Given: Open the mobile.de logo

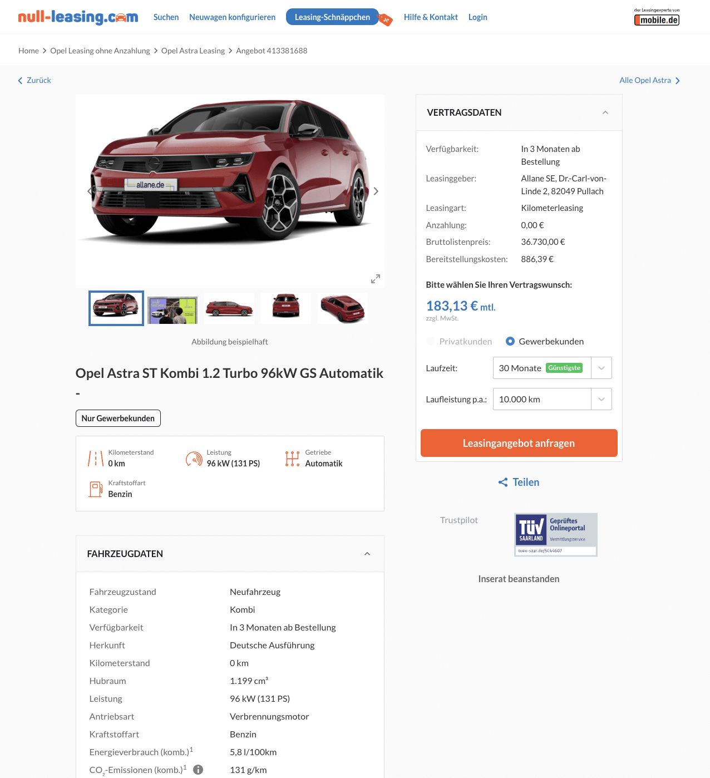Looking at the screenshot, I should pos(657,17).
